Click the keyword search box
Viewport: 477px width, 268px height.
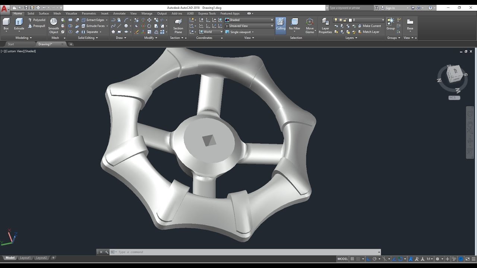[x=350, y=8]
